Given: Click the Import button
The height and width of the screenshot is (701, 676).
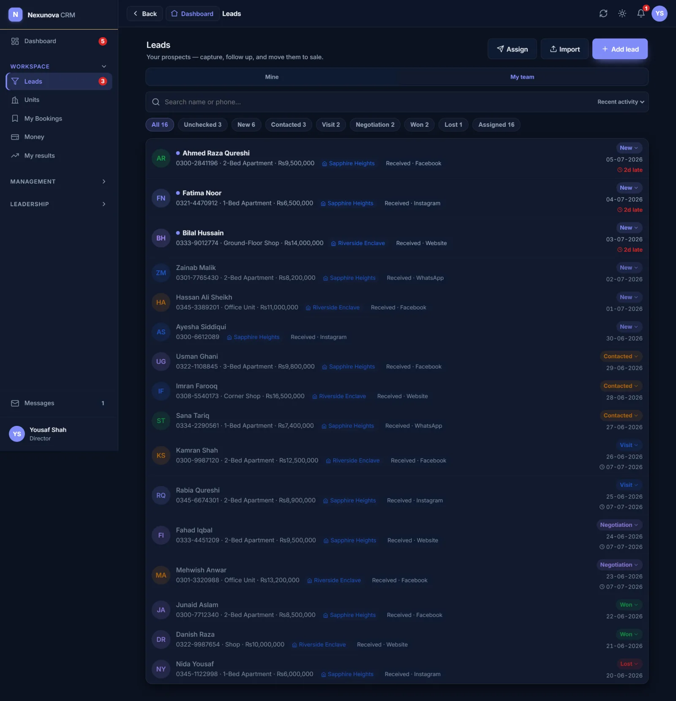Looking at the screenshot, I should click(564, 49).
